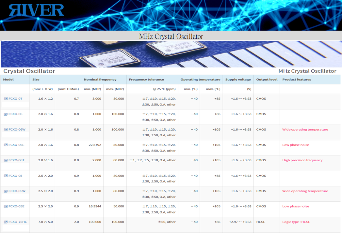Open the FCXO-06T model name link
Screen dimensions: 342x233
16,160
